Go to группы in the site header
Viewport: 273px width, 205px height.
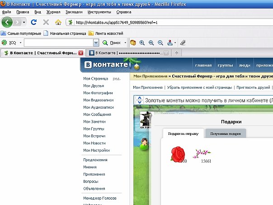click(x=225, y=65)
